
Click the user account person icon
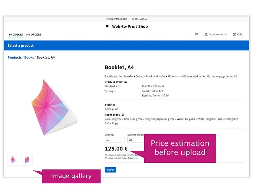pyautogui.click(x=206, y=35)
